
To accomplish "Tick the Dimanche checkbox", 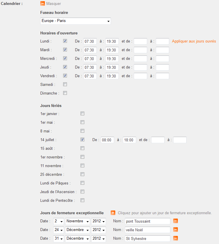I will (x=65, y=93).
